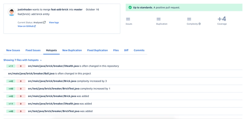
Task: Click +42 badge on Brick.java was added row
Action: 11,96
